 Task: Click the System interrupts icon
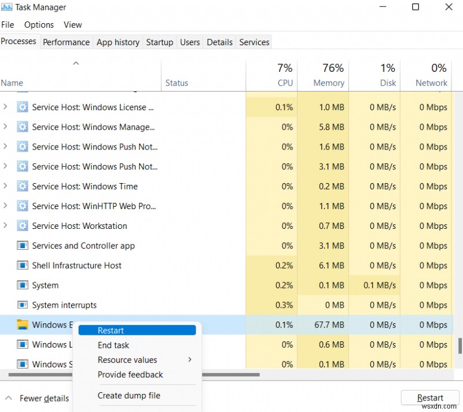[21, 305]
